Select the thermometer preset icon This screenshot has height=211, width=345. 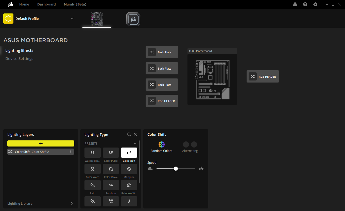point(129,201)
